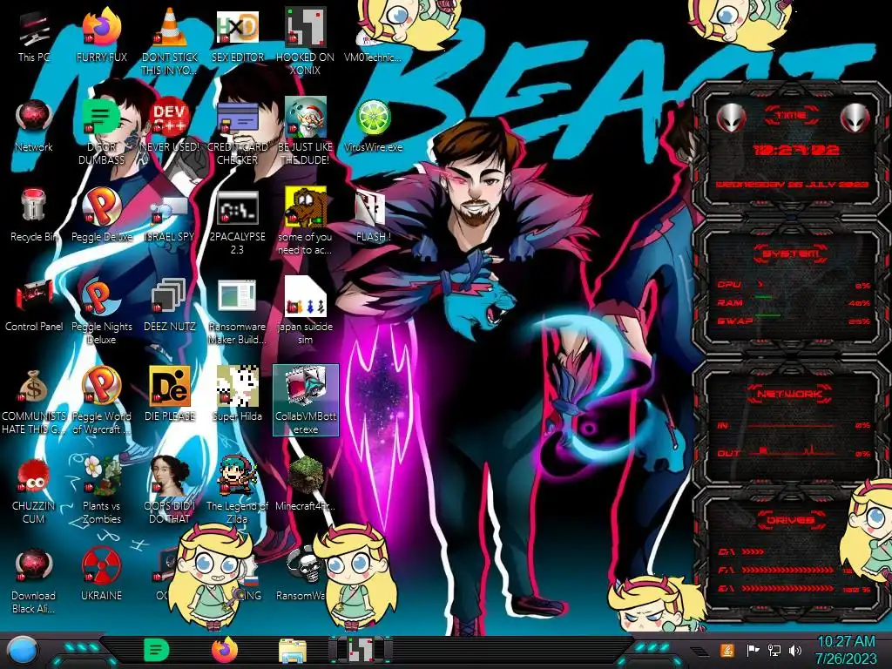This screenshot has width=892, height=669.
Task: Open the Network desktop icon
Action: click(x=34, y=125)
